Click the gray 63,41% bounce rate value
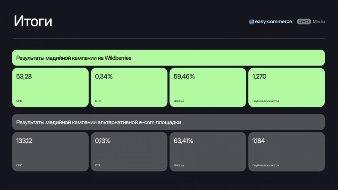 [x=183, y=141]
